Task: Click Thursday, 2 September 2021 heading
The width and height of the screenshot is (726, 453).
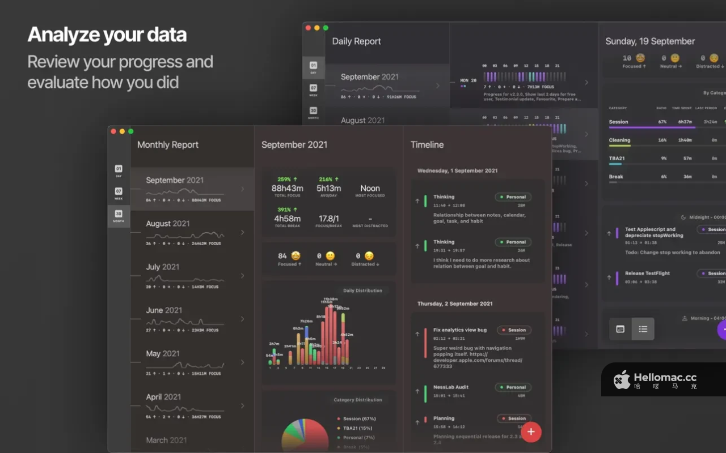Action: point(455,304)
